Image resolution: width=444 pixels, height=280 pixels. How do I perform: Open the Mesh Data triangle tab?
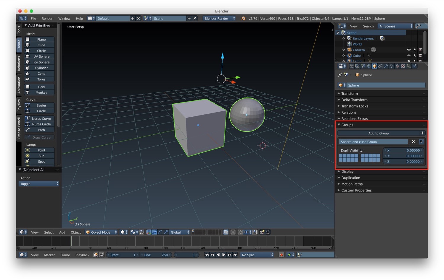[x=392, y=66]
